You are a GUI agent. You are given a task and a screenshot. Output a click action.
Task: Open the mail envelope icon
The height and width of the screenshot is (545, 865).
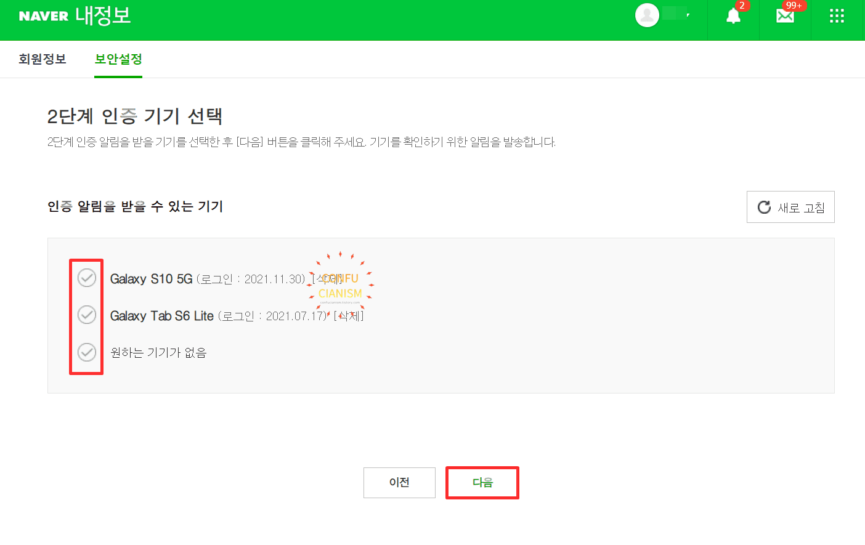pyautogui.click(x=785, y=17)
